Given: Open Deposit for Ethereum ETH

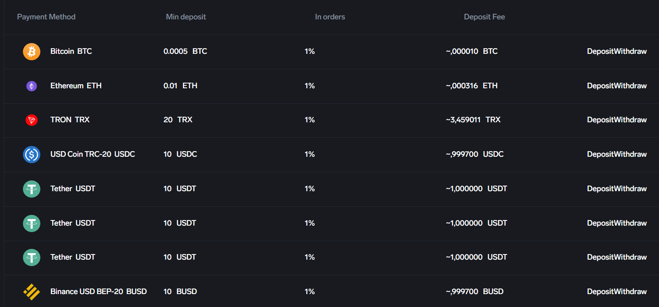Looking at the screenshot, I should tap(600, 86).
